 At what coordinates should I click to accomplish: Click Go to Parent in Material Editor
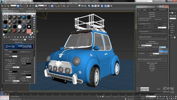pyautogui.click(x=31, y=37)
